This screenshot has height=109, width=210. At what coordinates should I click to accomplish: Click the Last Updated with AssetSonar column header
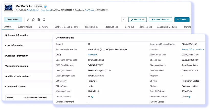tap(35, 98)
